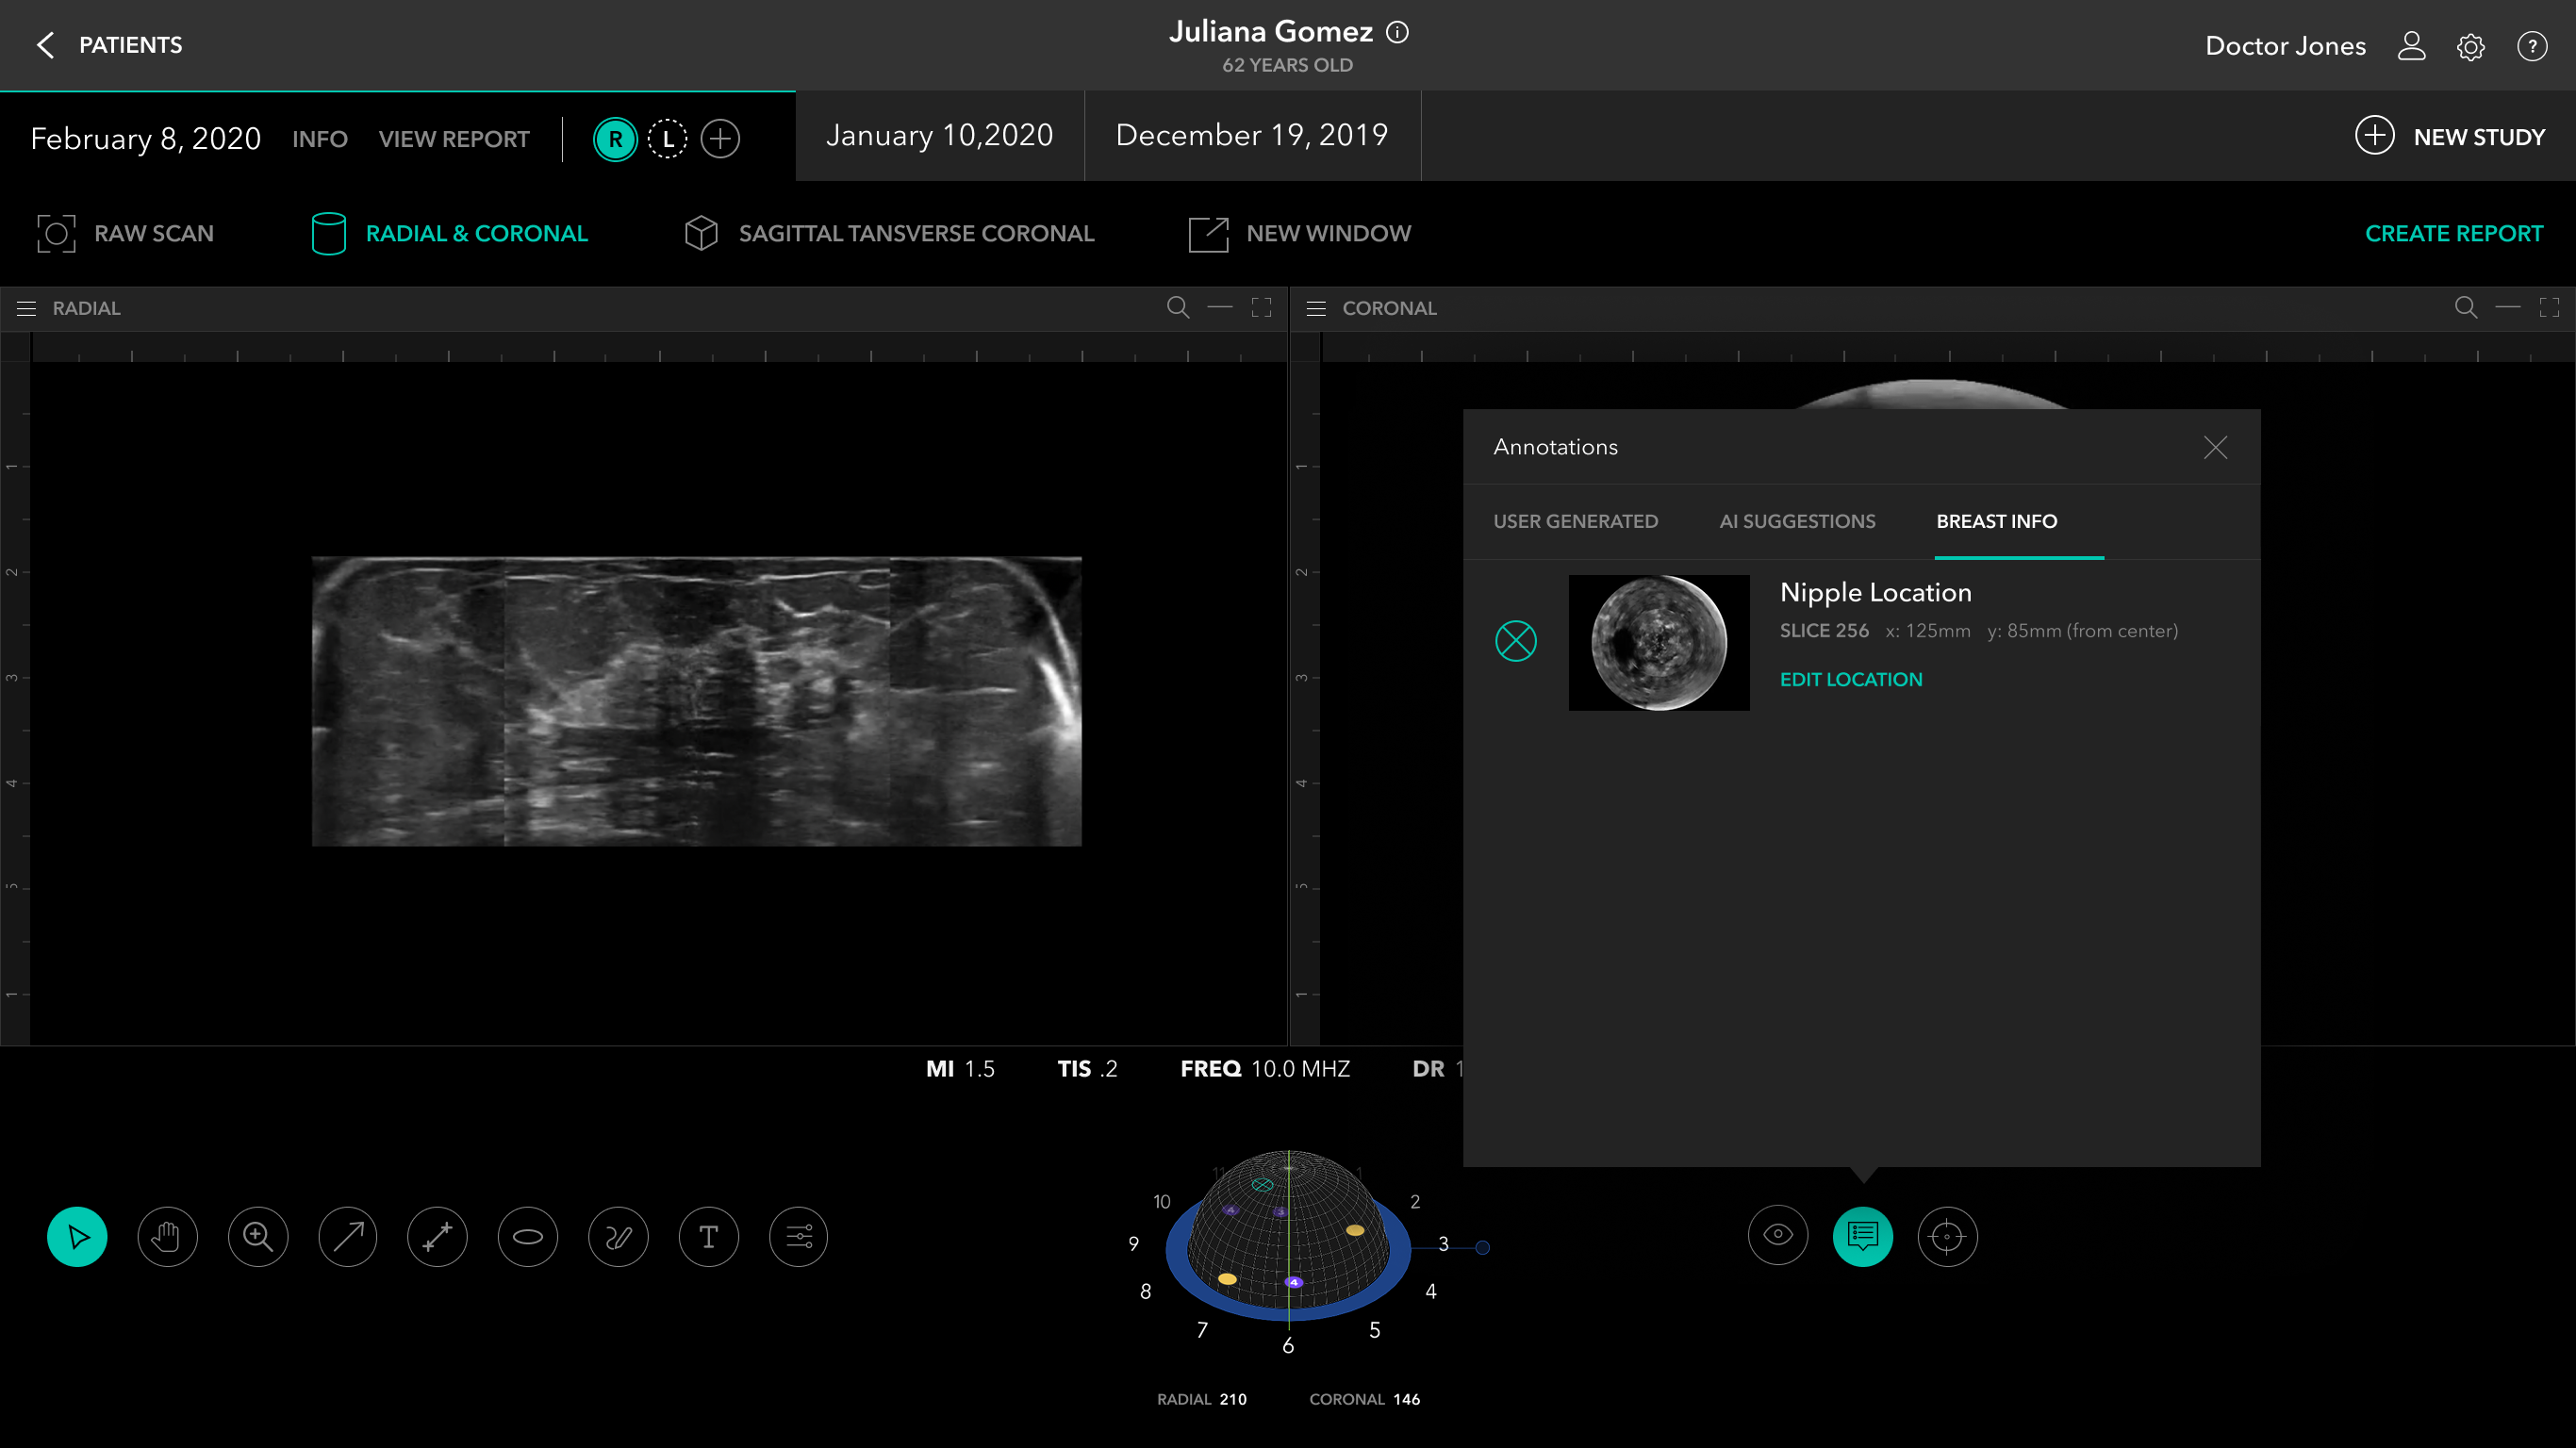Image resolution: width=2576 pixels, height=1448 pixels.
Task: Click CREATE REPORT button
Action: pos(2453,233)
